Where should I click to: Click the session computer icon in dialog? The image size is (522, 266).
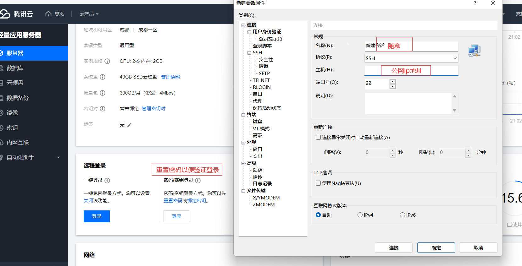pyautogui.click(x=474, y=51)
